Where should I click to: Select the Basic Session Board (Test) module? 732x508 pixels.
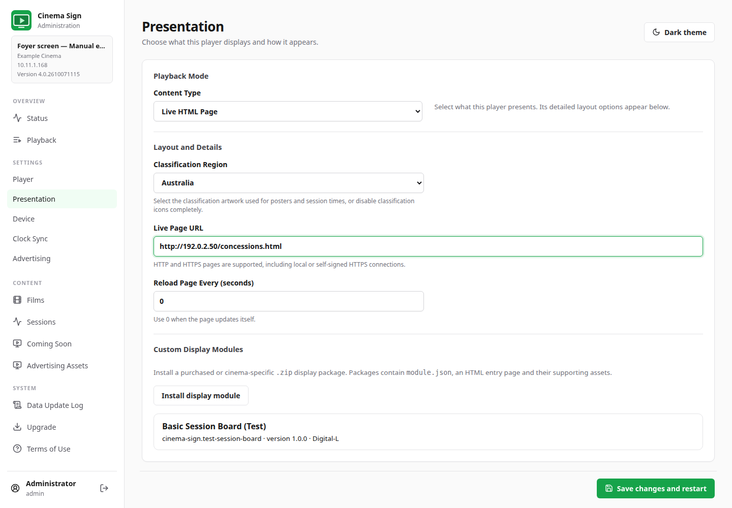click(428, 432)
